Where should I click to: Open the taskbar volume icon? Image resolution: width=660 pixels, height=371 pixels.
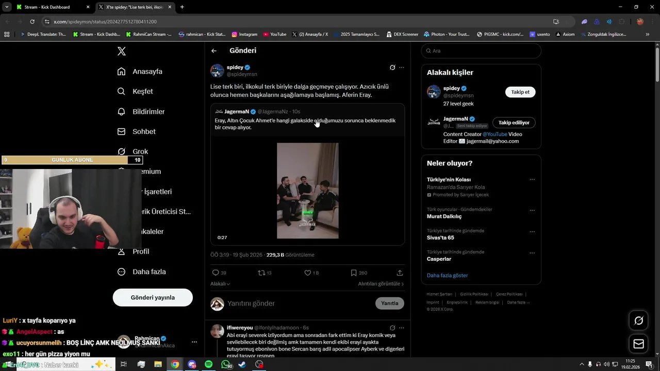click(x=606, y=364)
